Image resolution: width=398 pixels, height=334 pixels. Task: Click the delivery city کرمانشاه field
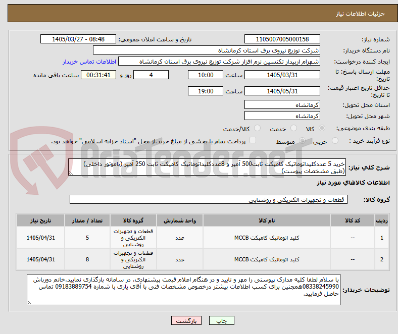pos(282,116)
